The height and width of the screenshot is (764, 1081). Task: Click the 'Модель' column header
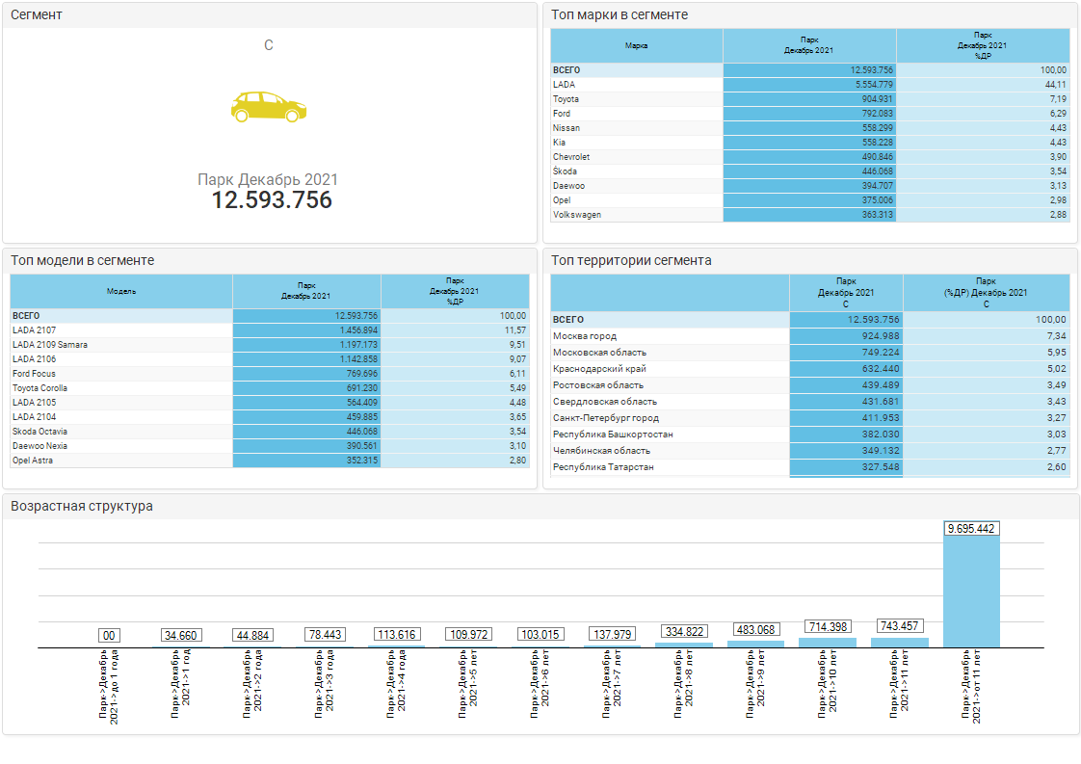pyautogui.click(x=120, y=291)
